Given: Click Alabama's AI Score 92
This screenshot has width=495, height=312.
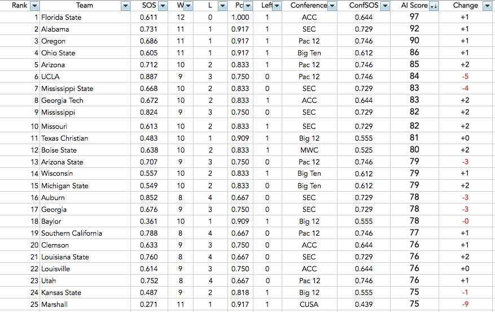Looking at the screenshot, I should 414,28.
